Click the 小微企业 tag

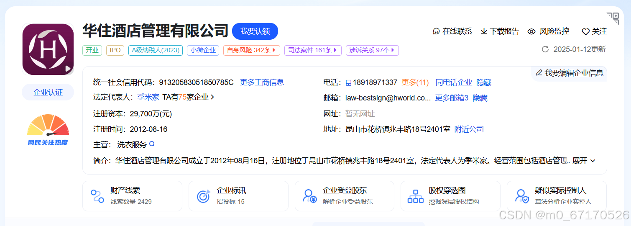(x=203, y=50)
